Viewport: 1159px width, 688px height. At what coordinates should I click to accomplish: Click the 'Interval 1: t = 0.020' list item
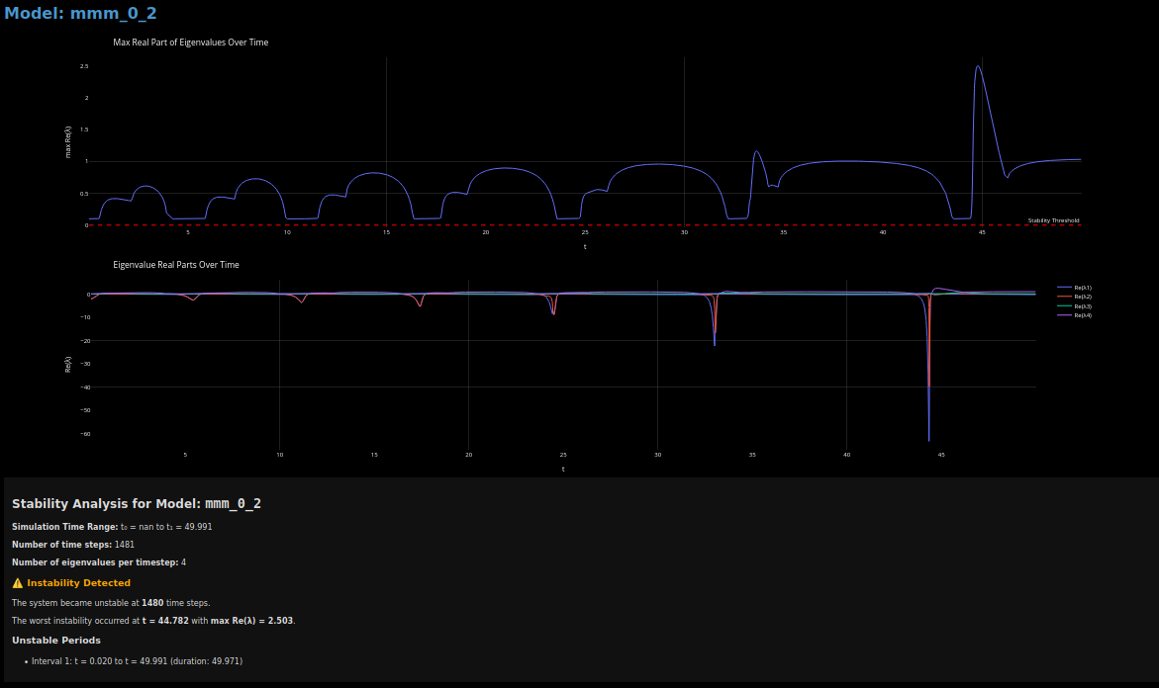coord(137,660)
